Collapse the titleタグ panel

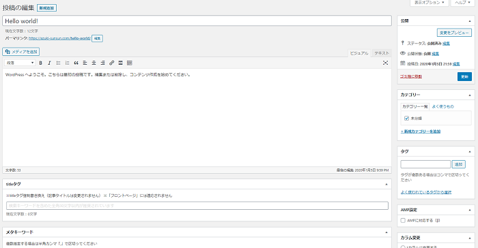pos(386,185)
